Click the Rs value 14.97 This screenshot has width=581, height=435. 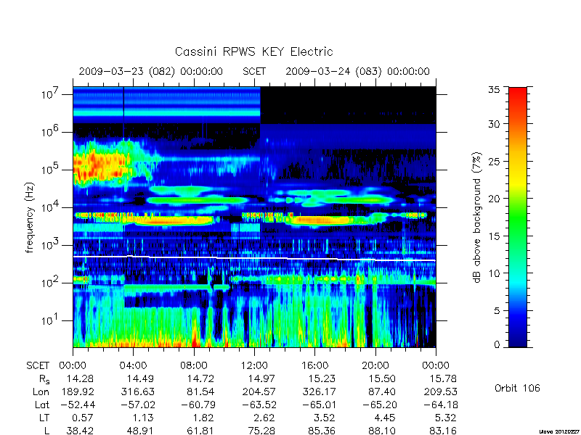click(x=261, y=379)
